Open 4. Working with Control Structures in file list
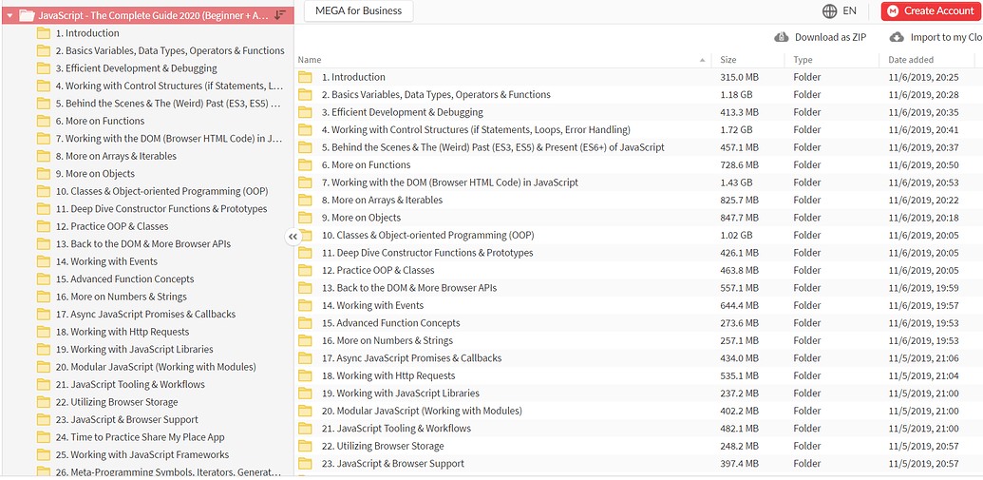 pyautogui.click(x=476, y=130)
